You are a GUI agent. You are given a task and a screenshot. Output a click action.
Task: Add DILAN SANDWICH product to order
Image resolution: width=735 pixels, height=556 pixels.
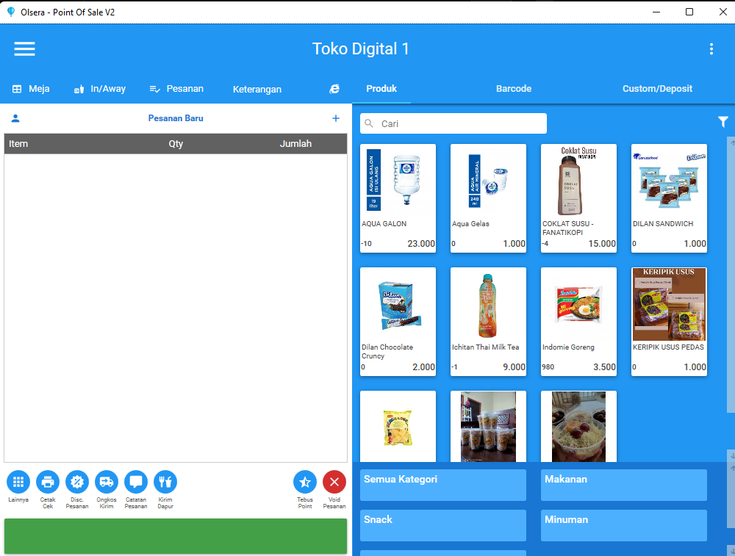(x=670, y=198)
